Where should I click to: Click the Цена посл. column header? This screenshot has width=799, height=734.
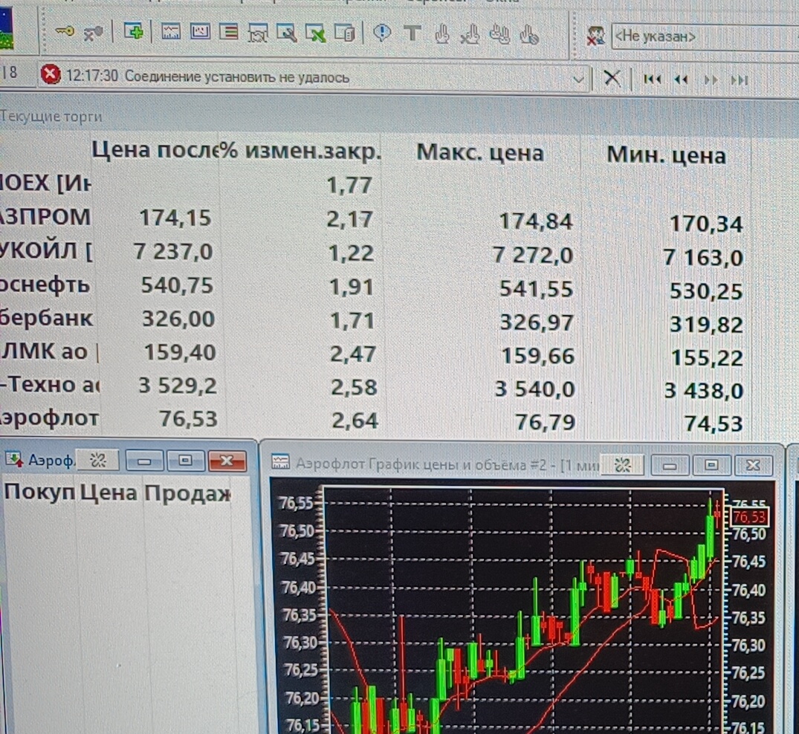tap(155, 150)
